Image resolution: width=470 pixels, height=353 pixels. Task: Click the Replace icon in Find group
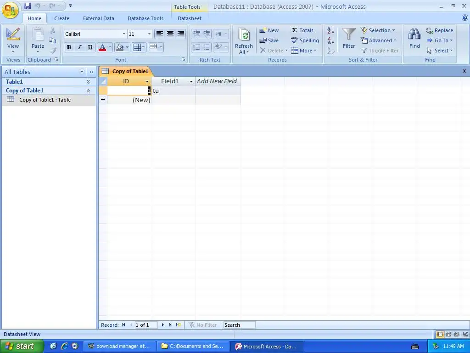[x=430, y=30]
